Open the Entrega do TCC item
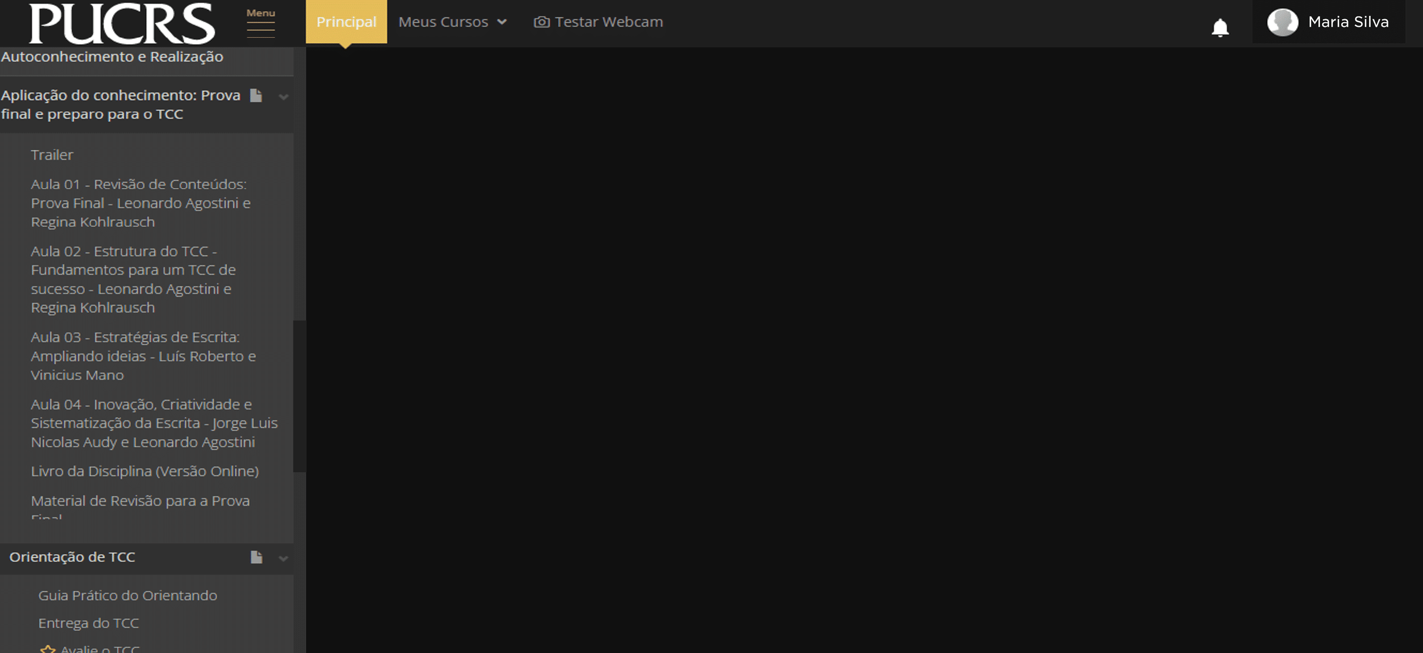 [x=88, y=623]
